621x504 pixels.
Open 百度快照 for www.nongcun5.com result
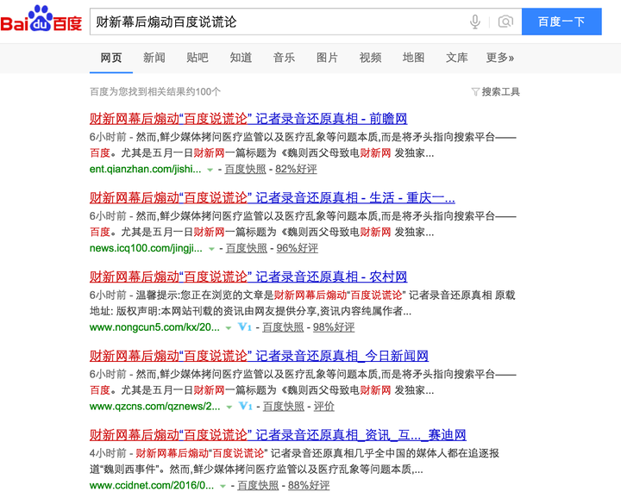pos(283,327)
